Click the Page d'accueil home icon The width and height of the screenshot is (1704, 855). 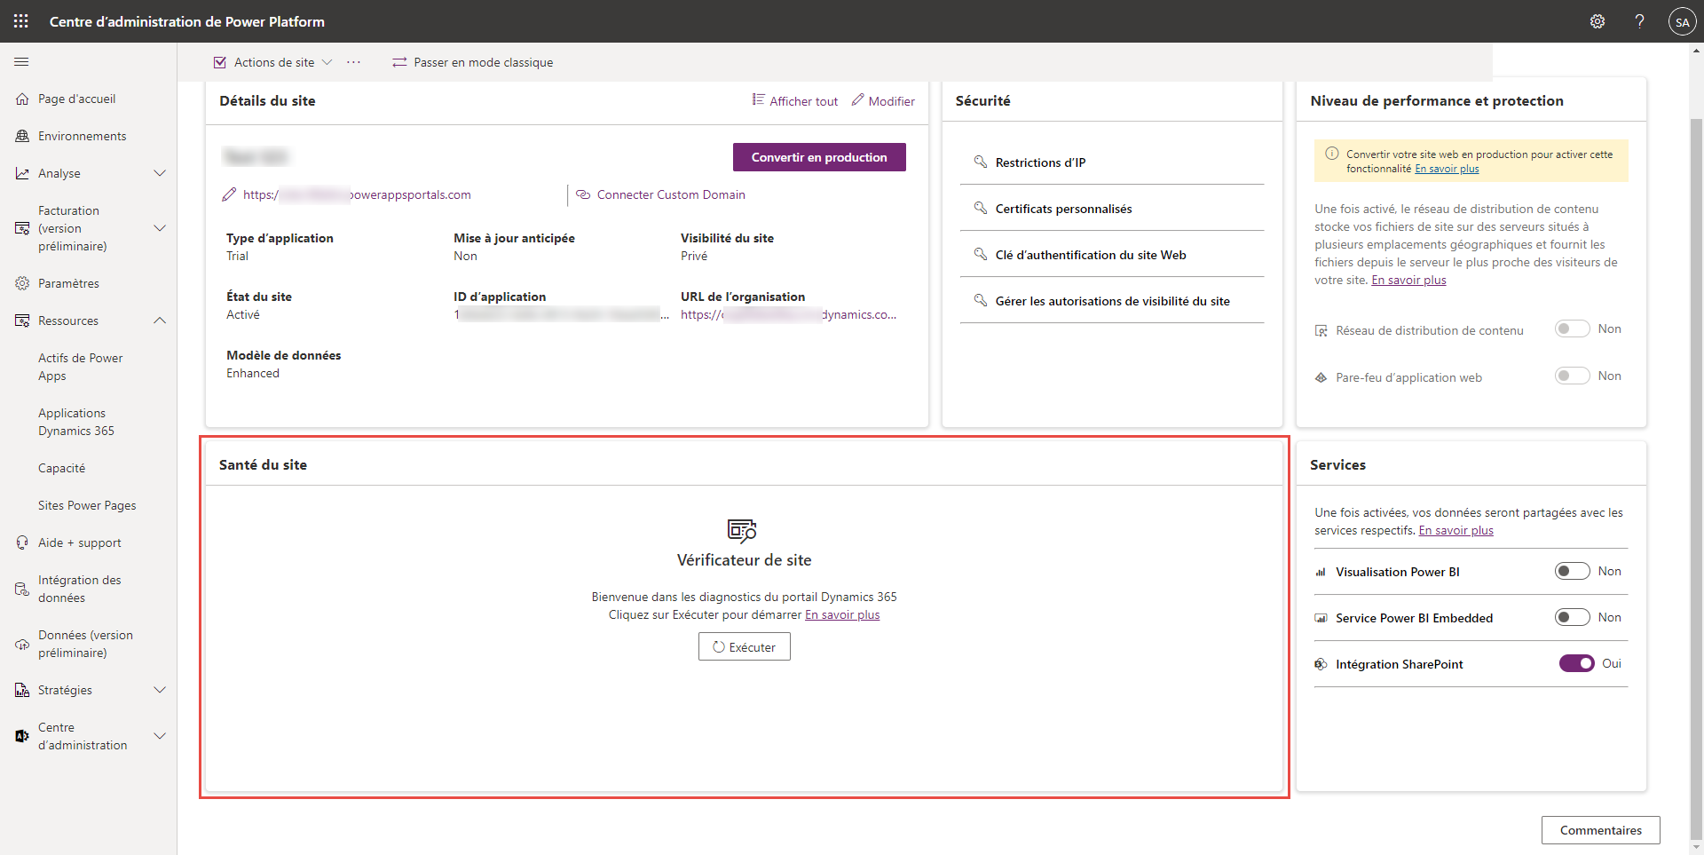[x=22, y=99]
